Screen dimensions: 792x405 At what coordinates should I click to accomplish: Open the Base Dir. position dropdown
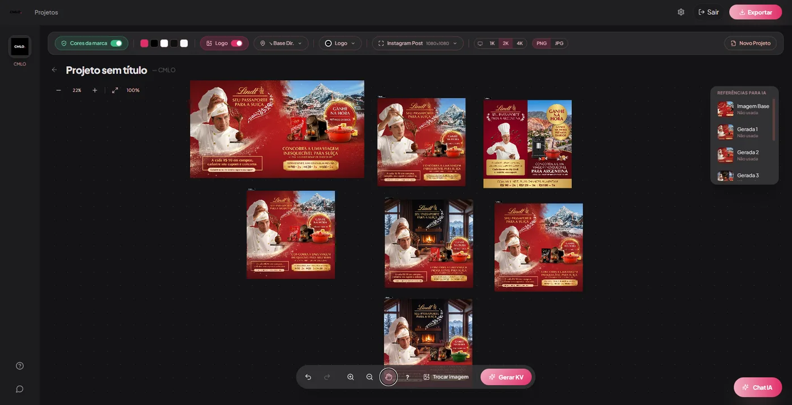pyautogui.click(x=281, y=43)
